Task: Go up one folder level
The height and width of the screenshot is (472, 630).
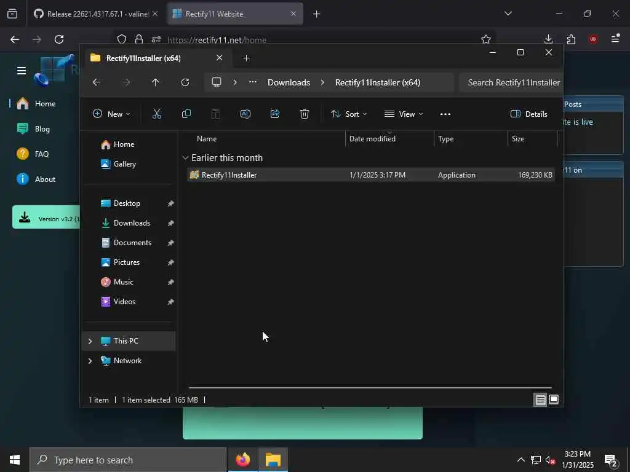Action: pos(156,82)
